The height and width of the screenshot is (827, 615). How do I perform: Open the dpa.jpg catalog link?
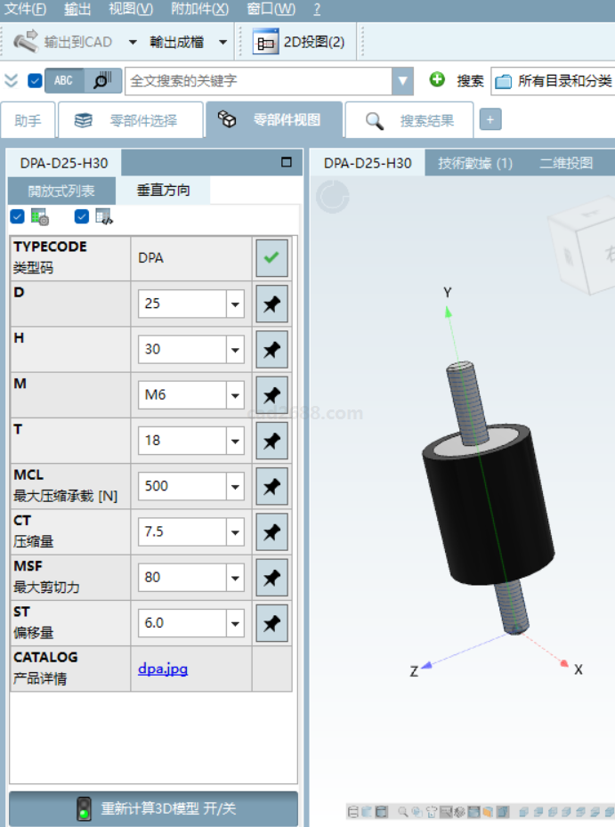[163, 669]
